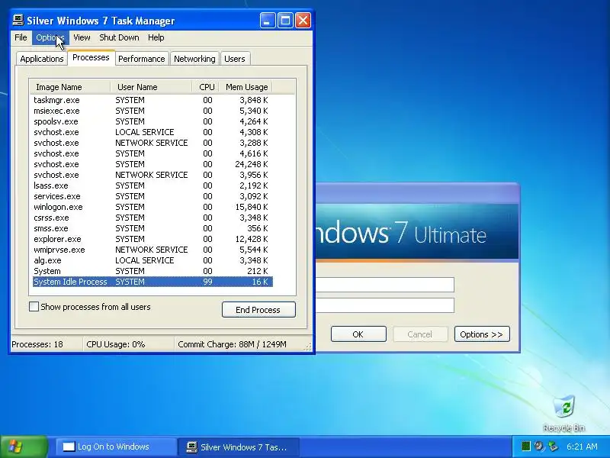Viewport: 610px width, 458px height.
Task: Click the lower logon text field
Action: point(385,305)
